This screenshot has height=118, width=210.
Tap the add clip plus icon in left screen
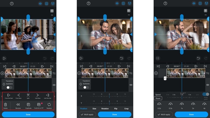pyautogui.click(x=2, y=73)
